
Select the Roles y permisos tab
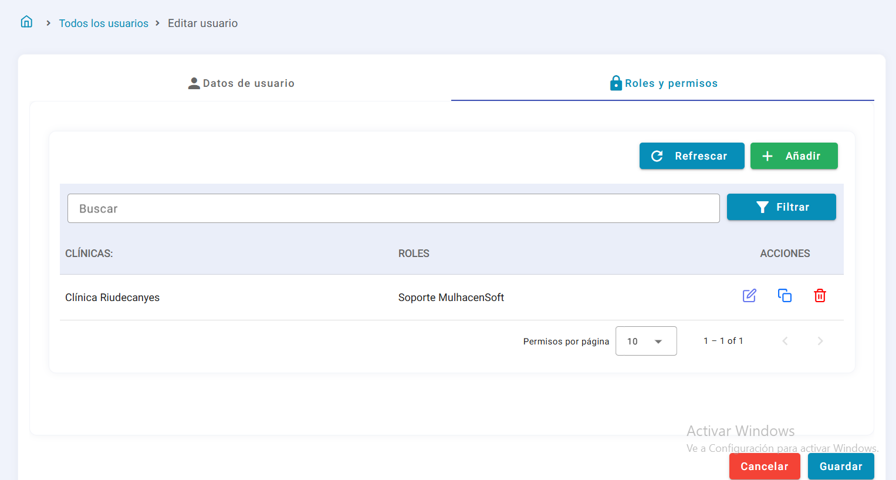[x=663, y=83]
